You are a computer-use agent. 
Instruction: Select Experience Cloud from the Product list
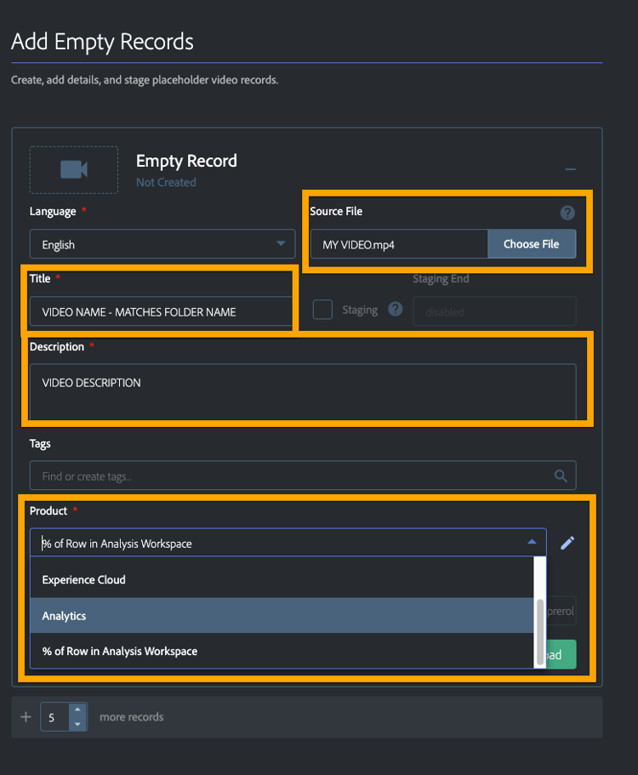pos(282,580)
